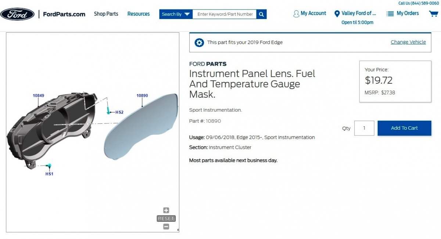Viewport: 441px width, 239px height.
Task: Zoom out diagram with minus icon
Action: pos(166,227)
